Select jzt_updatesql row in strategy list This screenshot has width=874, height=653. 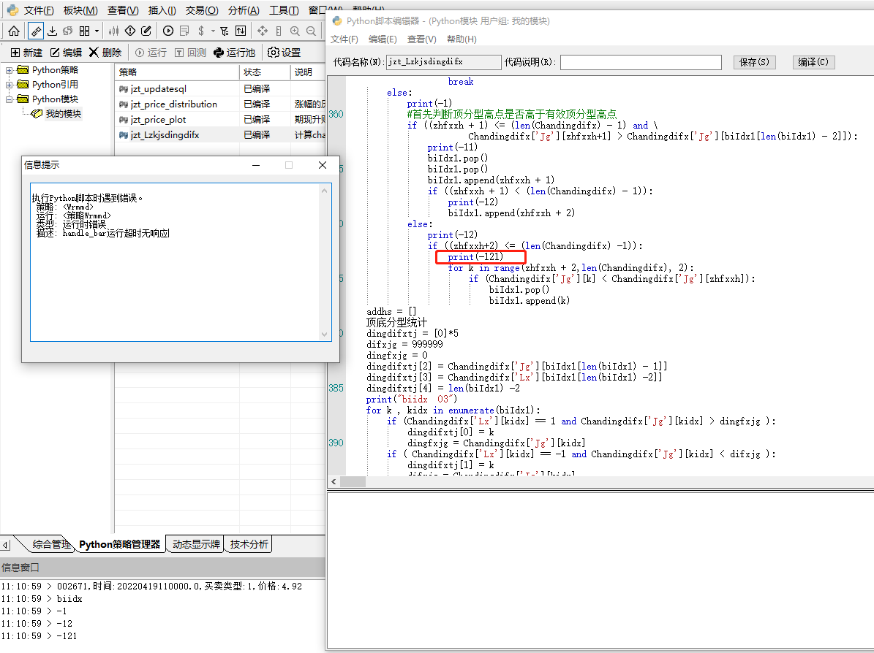[219, 89]
